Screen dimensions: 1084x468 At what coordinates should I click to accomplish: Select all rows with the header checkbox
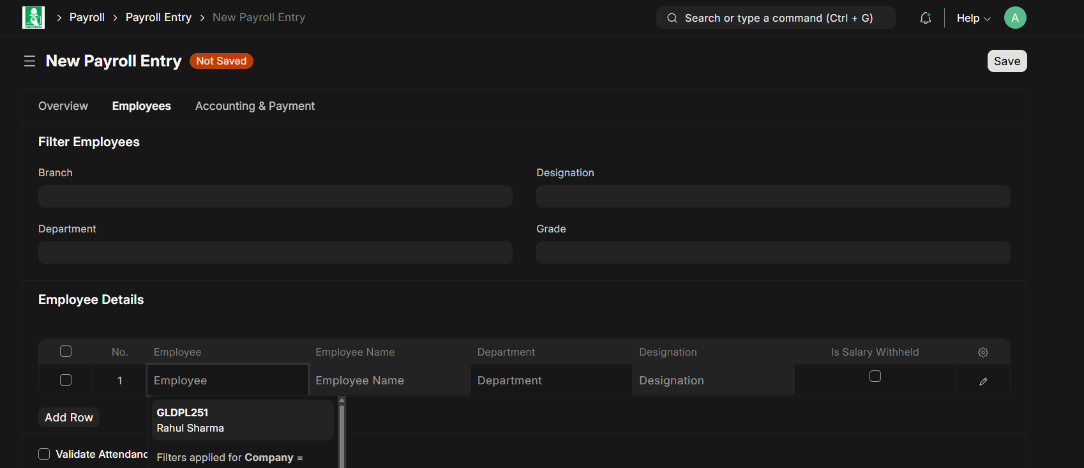[x=66, y=351]
